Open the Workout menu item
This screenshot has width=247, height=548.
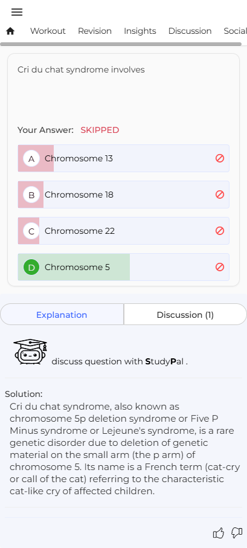point(48,31)
